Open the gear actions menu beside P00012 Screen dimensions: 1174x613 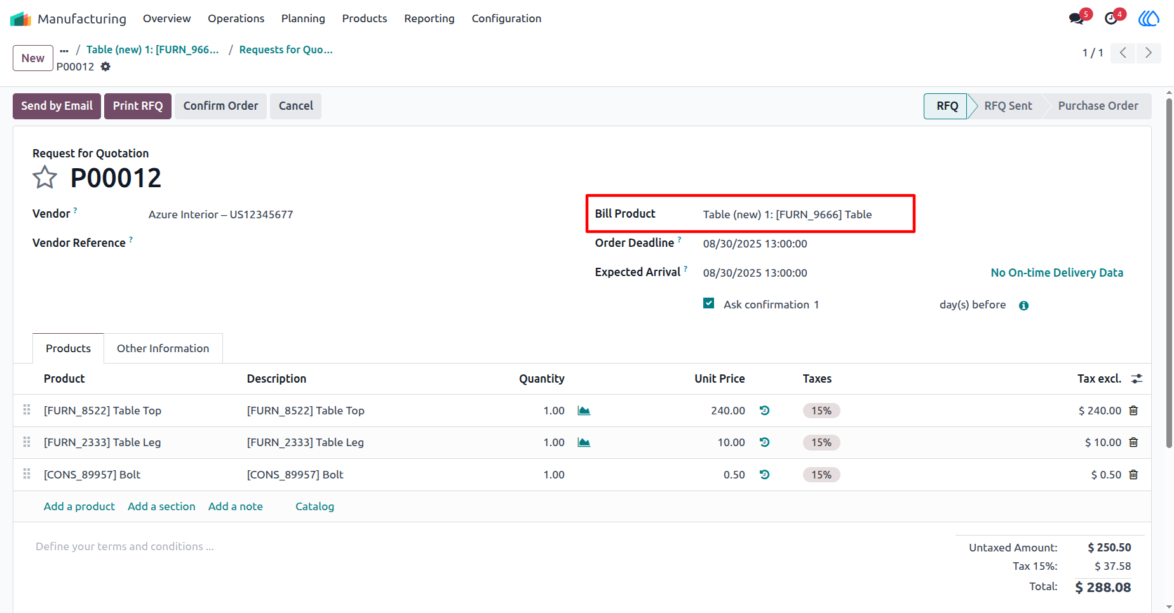click(105, 67)
